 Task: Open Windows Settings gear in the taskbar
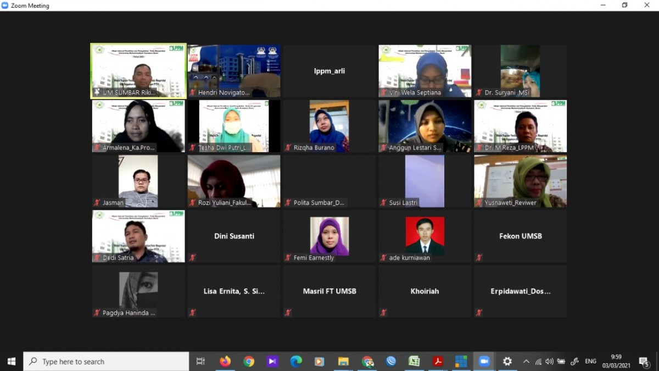(x=507, y=361)
